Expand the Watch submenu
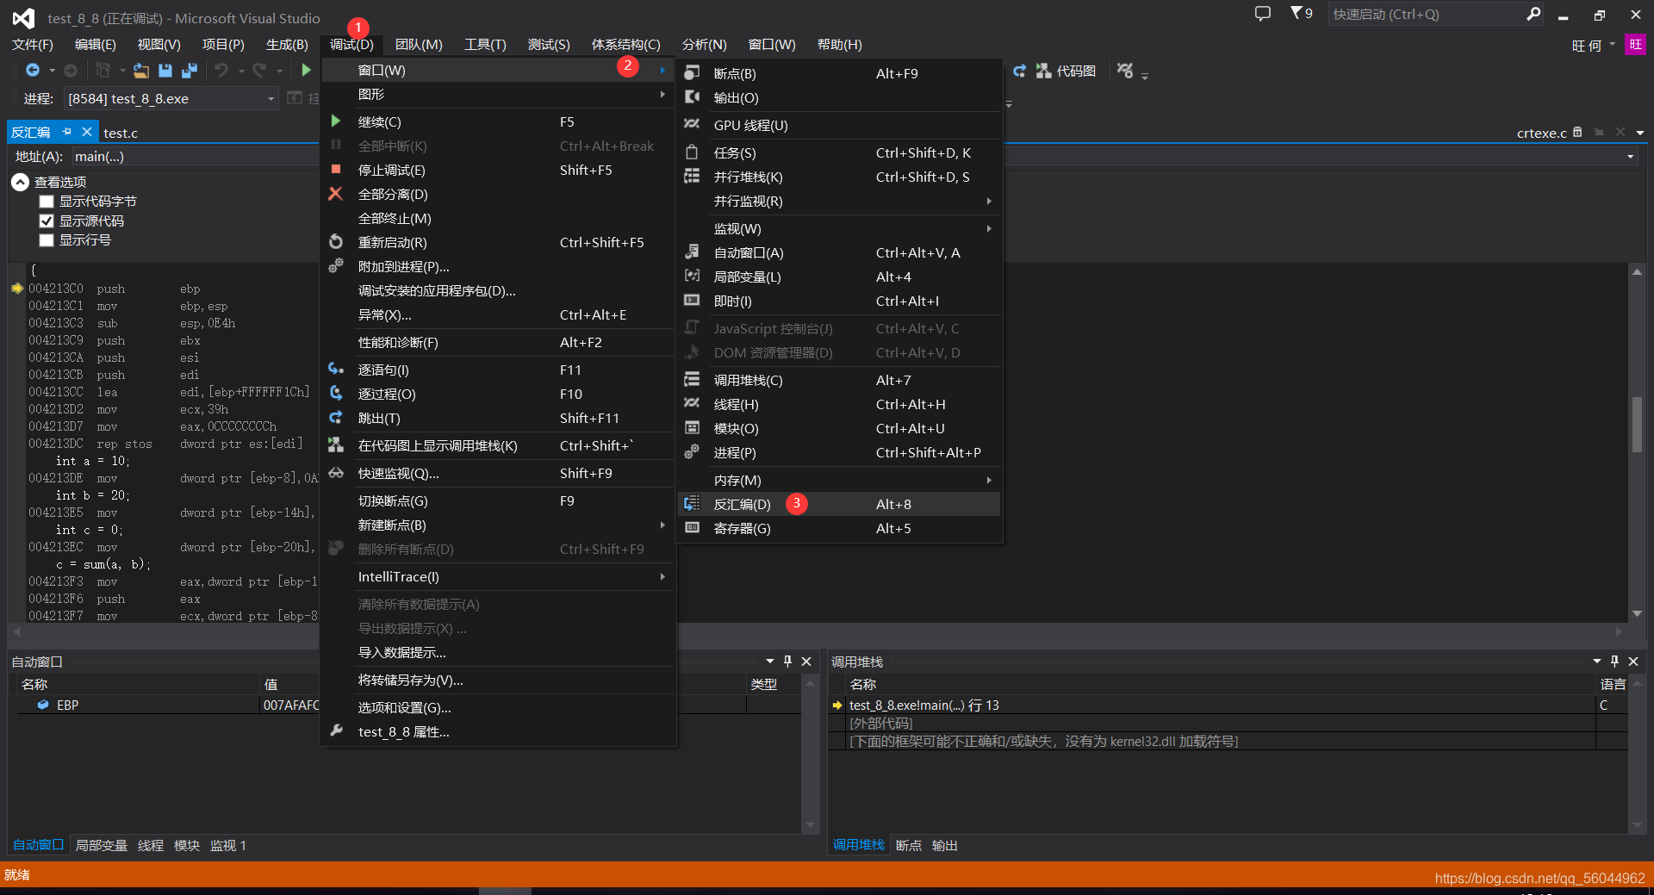 pos(840,228)
